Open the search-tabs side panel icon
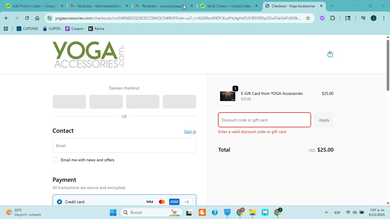This screenshot has height=219, width=390. point(348,18)
